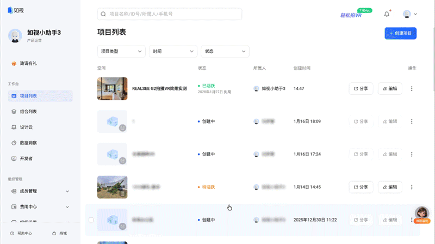Open REALSEE G2 bedroom thumbnail
Screen dimensions: 435x244
click(x=113, y=88)
